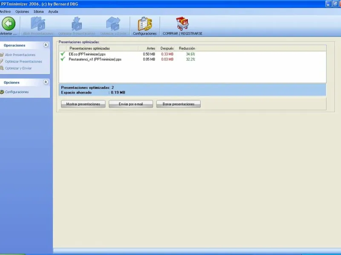The width and height of the screenshot is (341, 255).
Task: Click the Opciones sidebar panel title
Action: (x=12, y=82)
